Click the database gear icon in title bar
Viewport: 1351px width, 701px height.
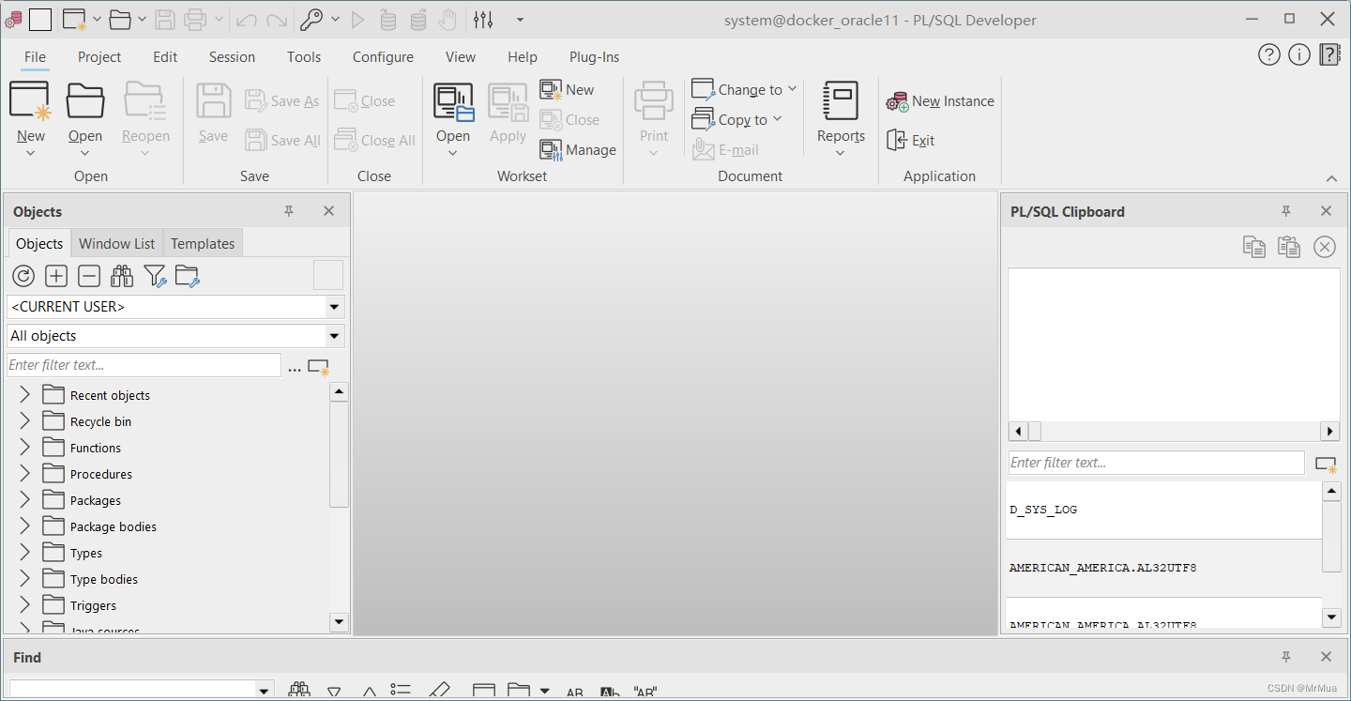point(13,19)
